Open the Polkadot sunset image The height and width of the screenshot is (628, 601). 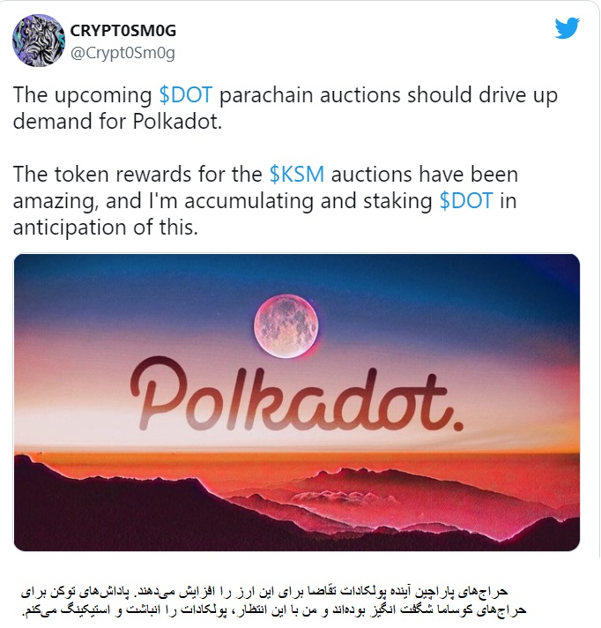tap(297, 402)
